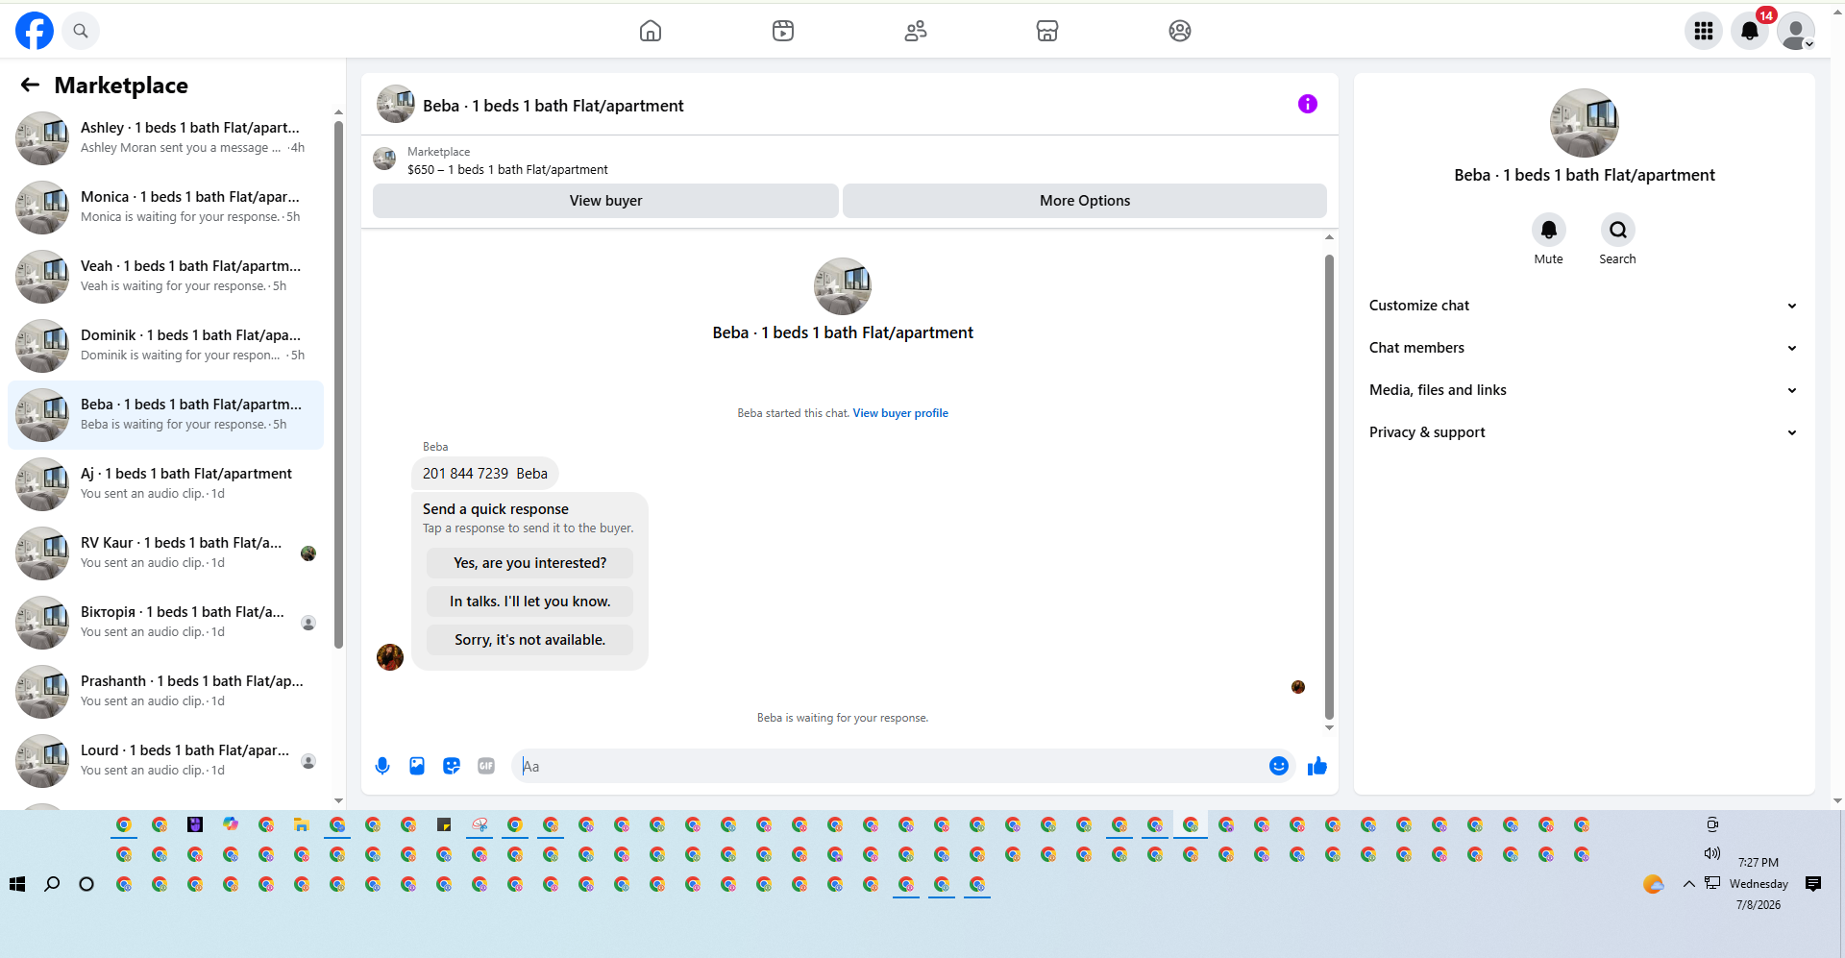1845x958 pixels.
Task: Open the purple conversation info icon
Action: (x=1307, y=104)
